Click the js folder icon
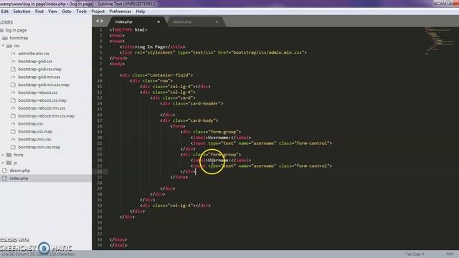This screenshot has height=258, width=459. 9,163
